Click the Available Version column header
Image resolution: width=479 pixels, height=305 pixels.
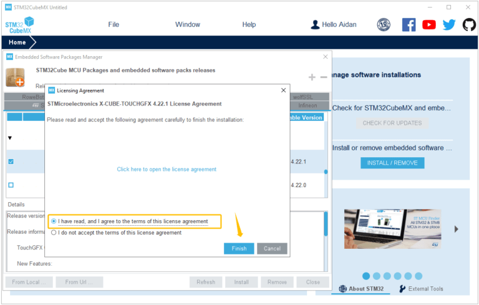306,117
